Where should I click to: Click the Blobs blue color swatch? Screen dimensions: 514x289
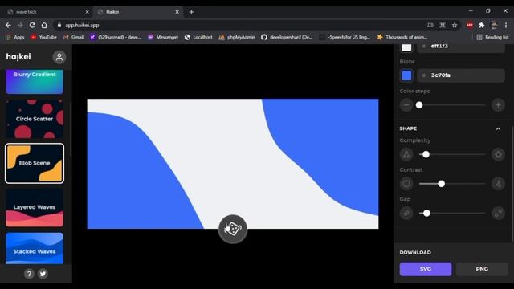click(406, 75)
